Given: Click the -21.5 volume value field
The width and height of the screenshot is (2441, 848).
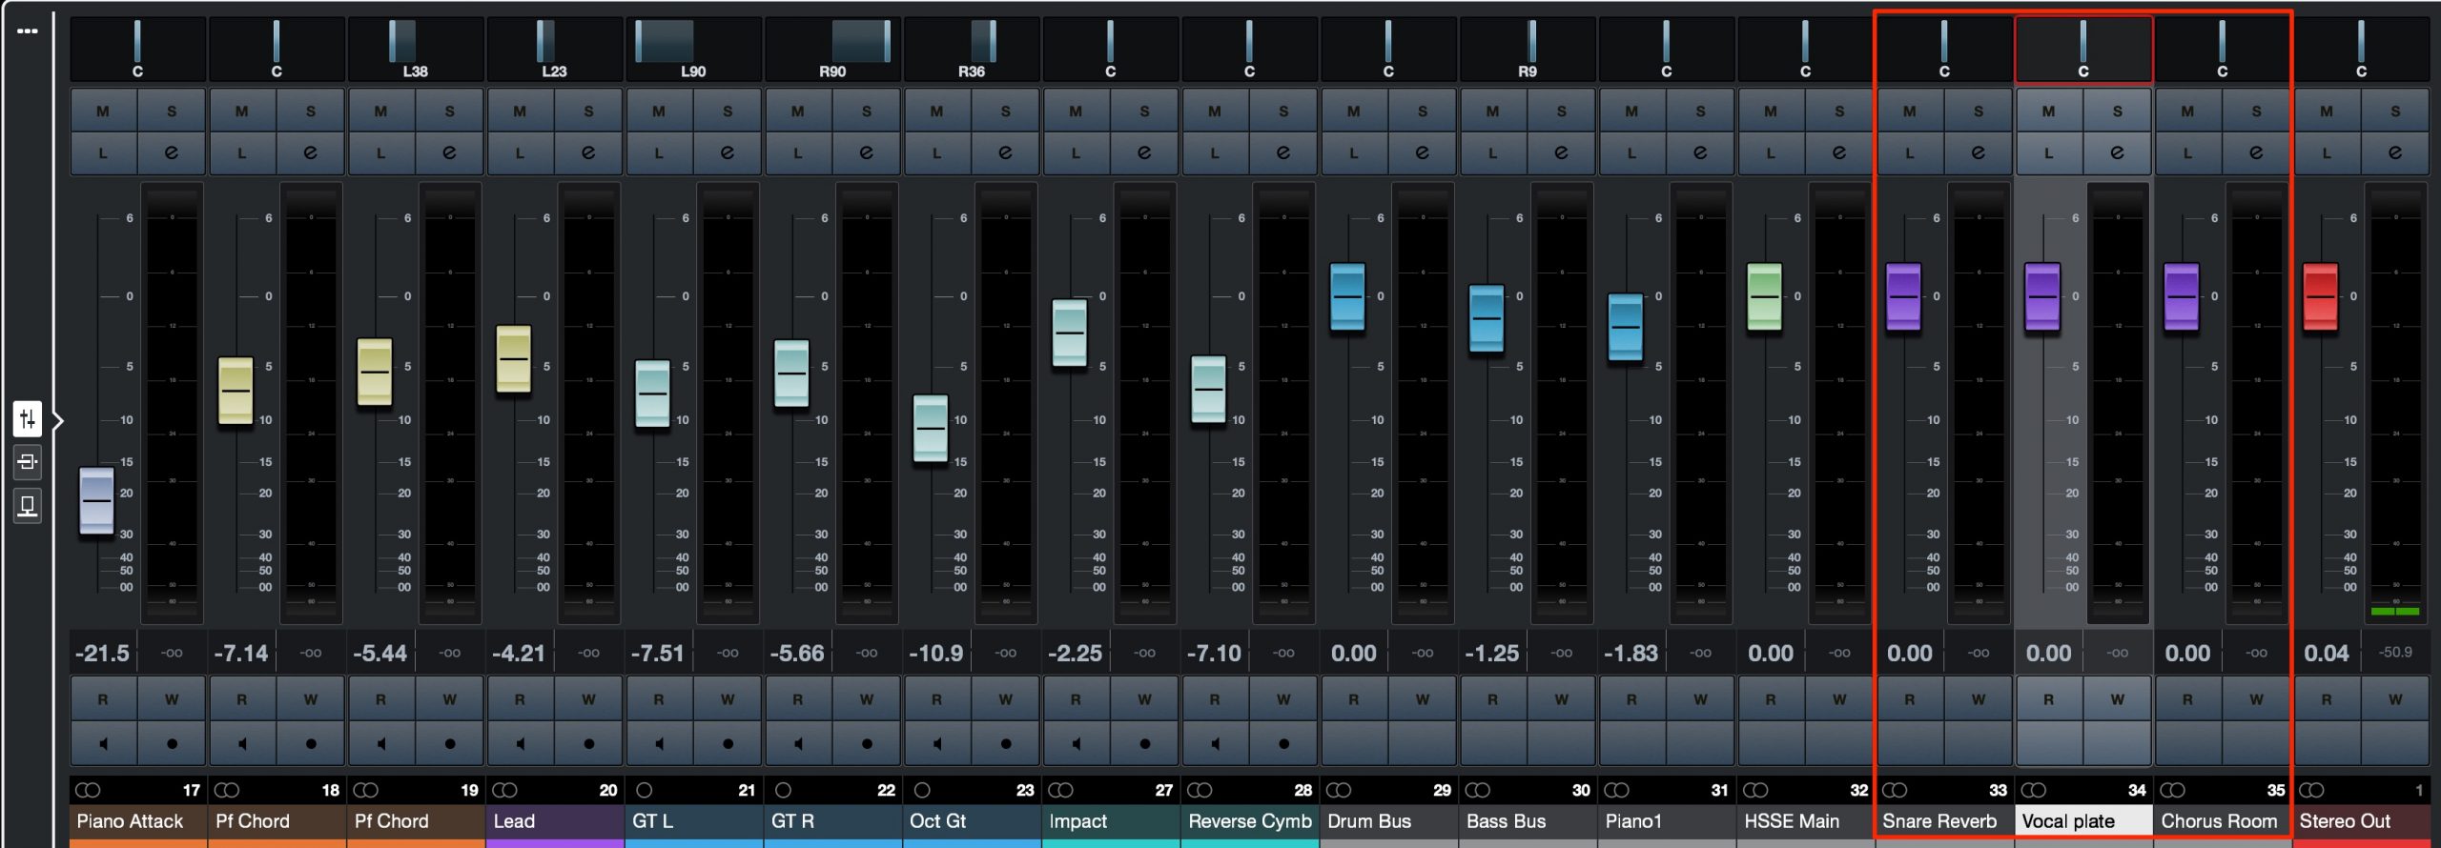Looking at the screenshot, I should tap(103, 654).
